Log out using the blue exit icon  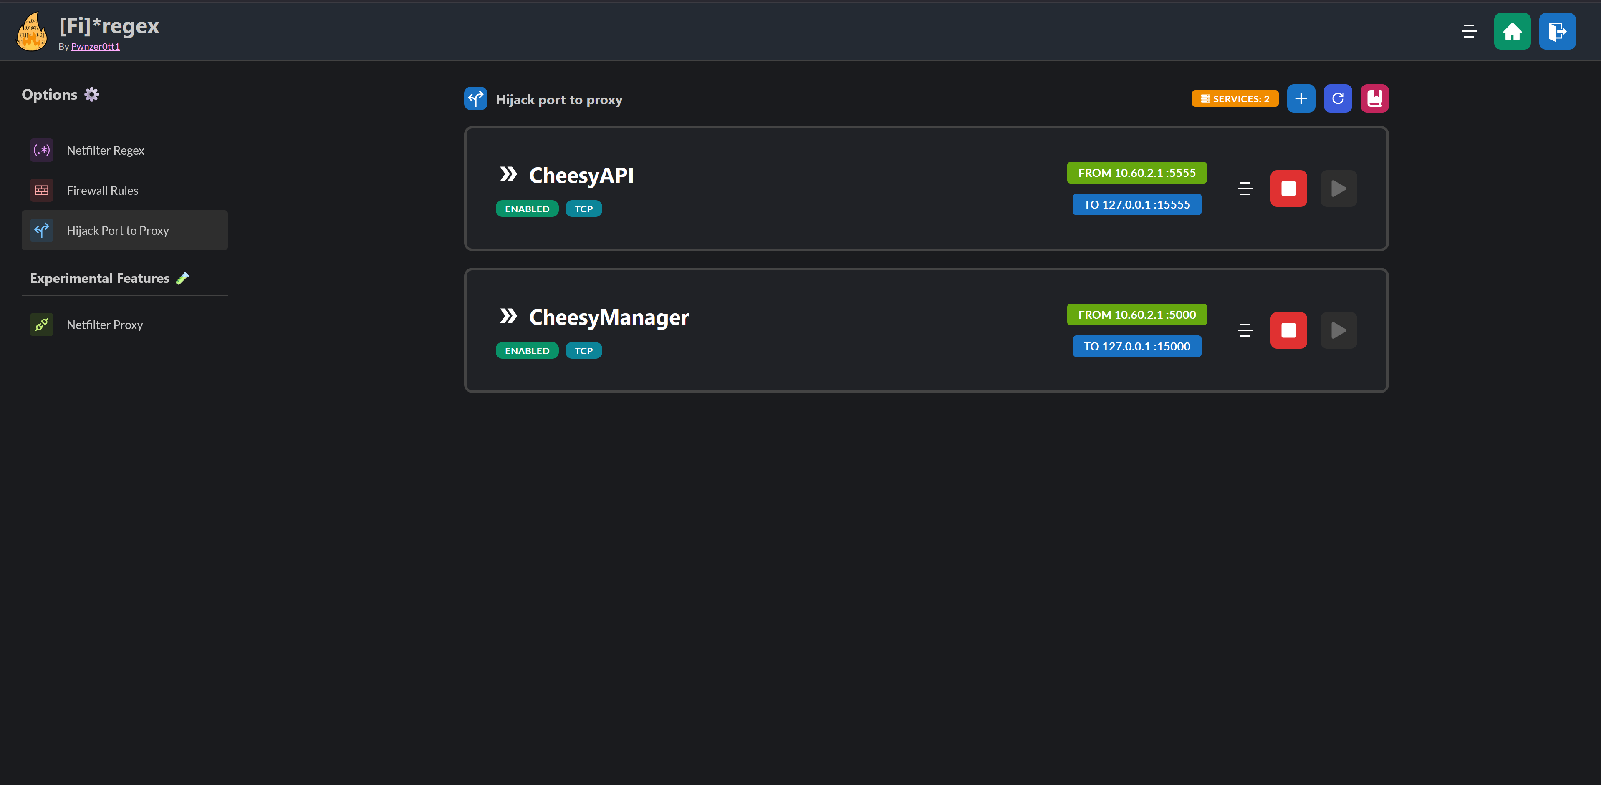point(1558,31)
